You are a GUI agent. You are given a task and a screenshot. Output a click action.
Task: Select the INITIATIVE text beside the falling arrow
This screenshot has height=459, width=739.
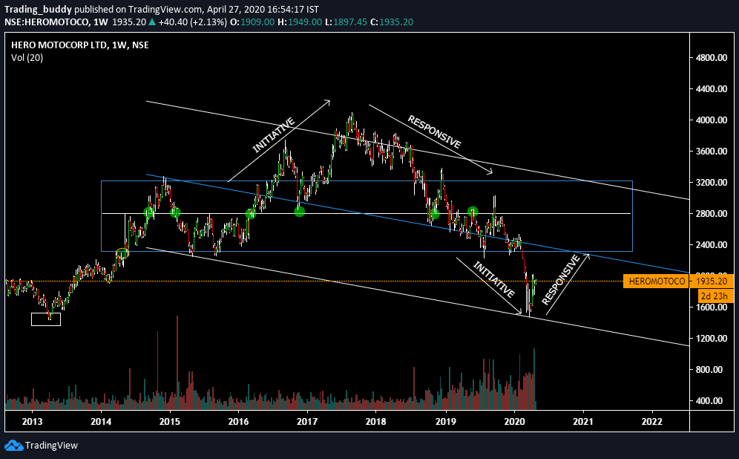pyautogui.click(x=493, y=280)
